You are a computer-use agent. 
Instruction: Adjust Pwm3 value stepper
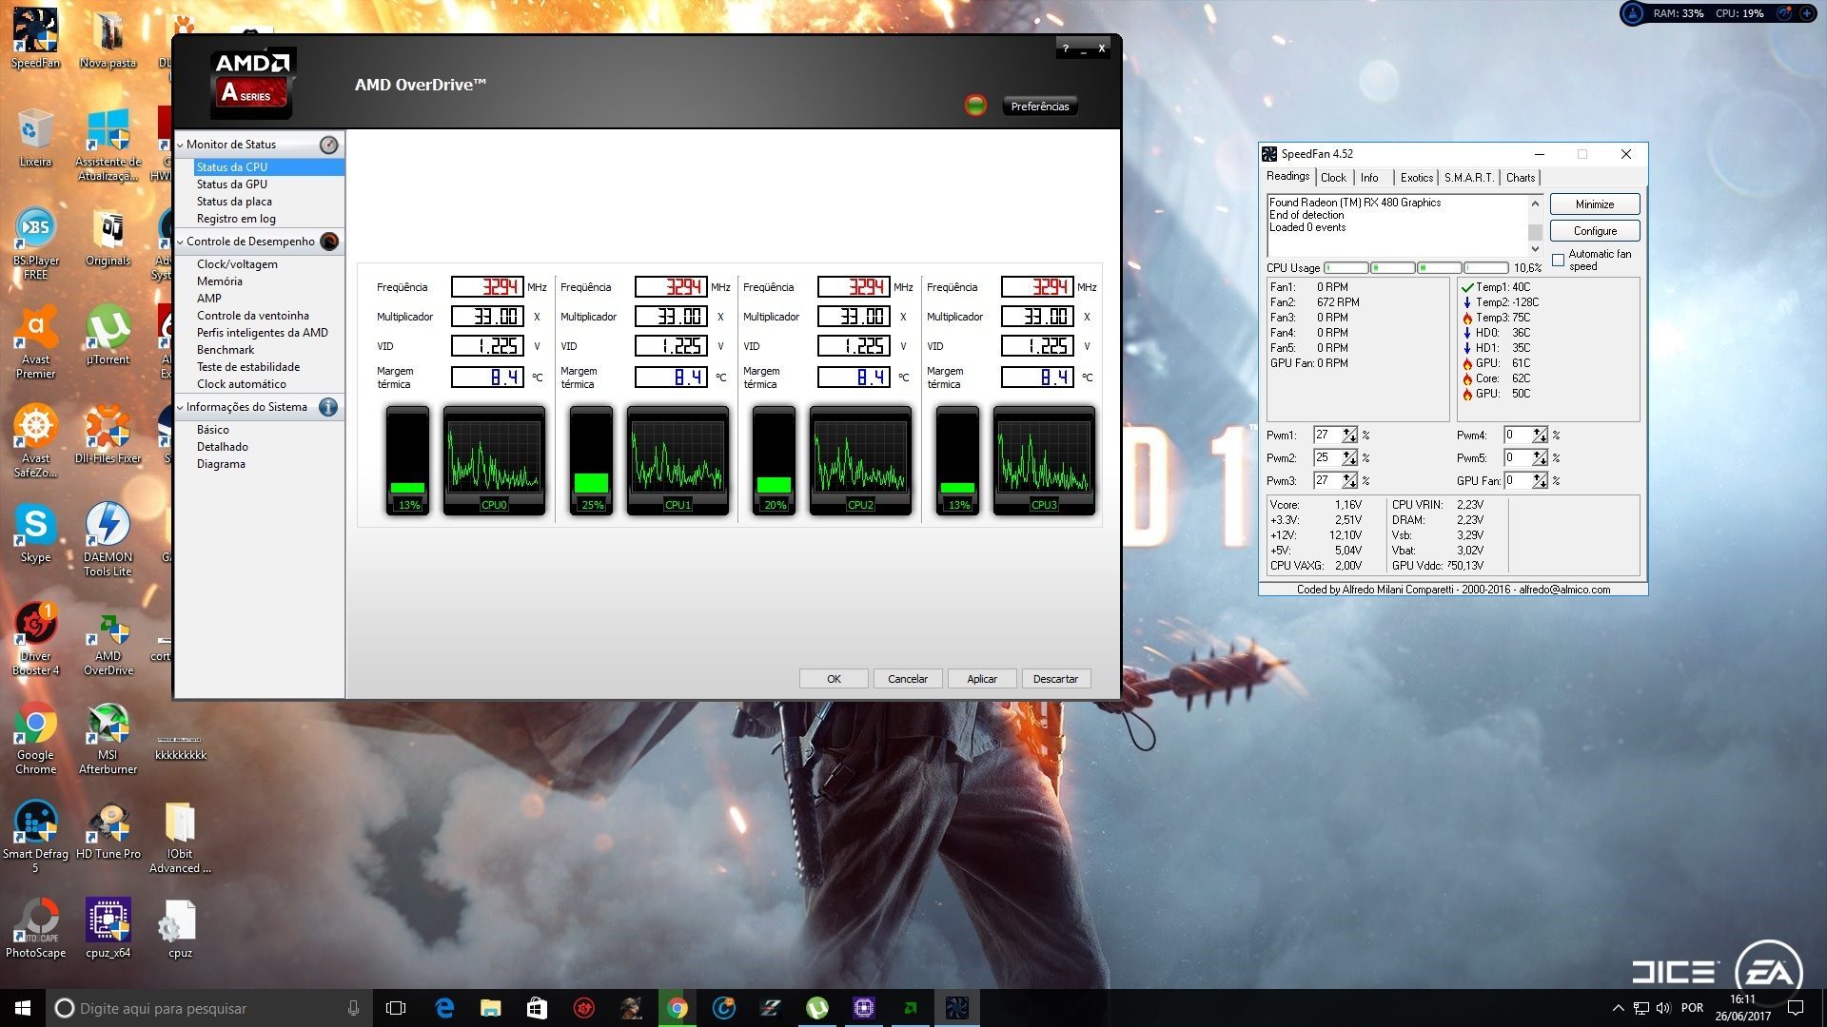coord(1349,481)
